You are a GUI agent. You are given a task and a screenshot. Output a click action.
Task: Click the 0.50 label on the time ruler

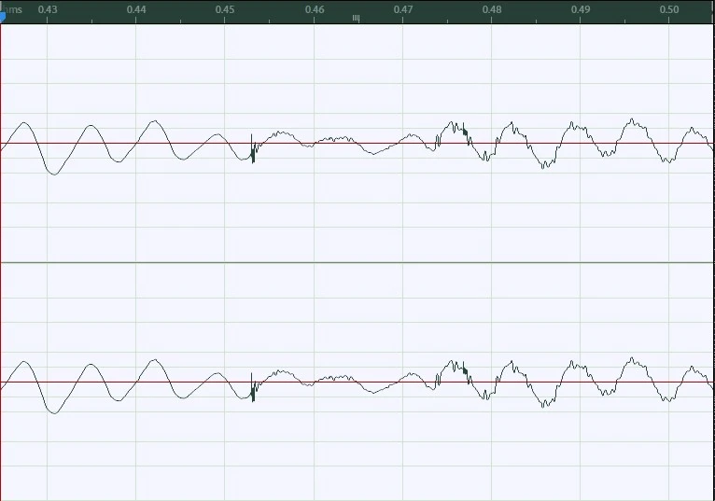[x=669, y=9]
